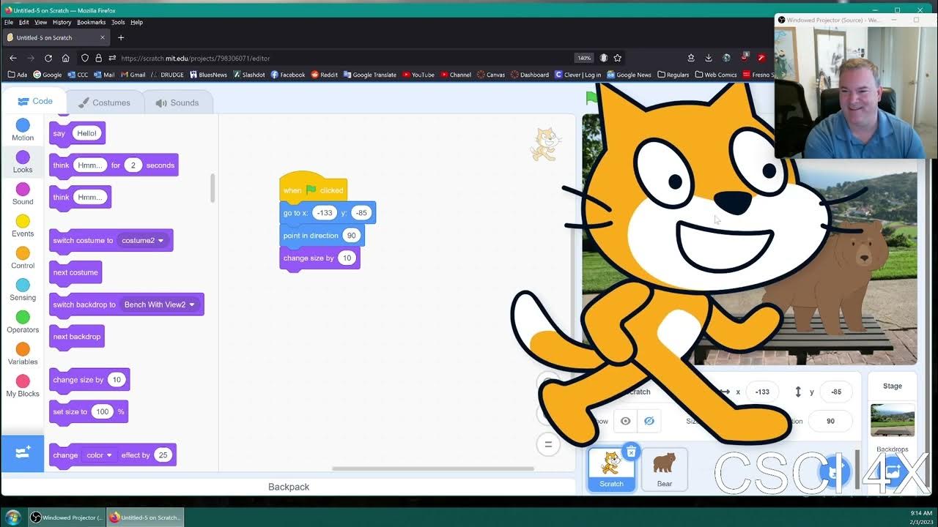Image resolution: width=938 pixels, height=527 pixels.
Task: Click the Firefox home icon
Action: pos(66,58)
